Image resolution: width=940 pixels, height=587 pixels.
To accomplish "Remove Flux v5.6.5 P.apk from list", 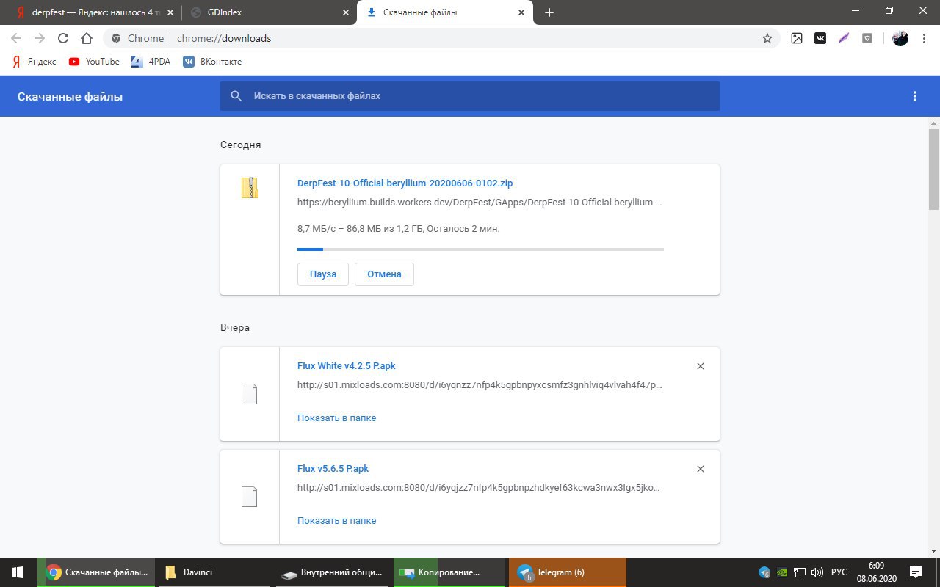I will click(701, 469).
